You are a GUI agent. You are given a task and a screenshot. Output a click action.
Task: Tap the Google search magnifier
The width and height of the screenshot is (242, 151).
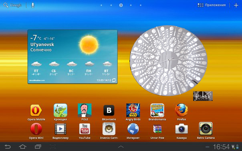6,5
